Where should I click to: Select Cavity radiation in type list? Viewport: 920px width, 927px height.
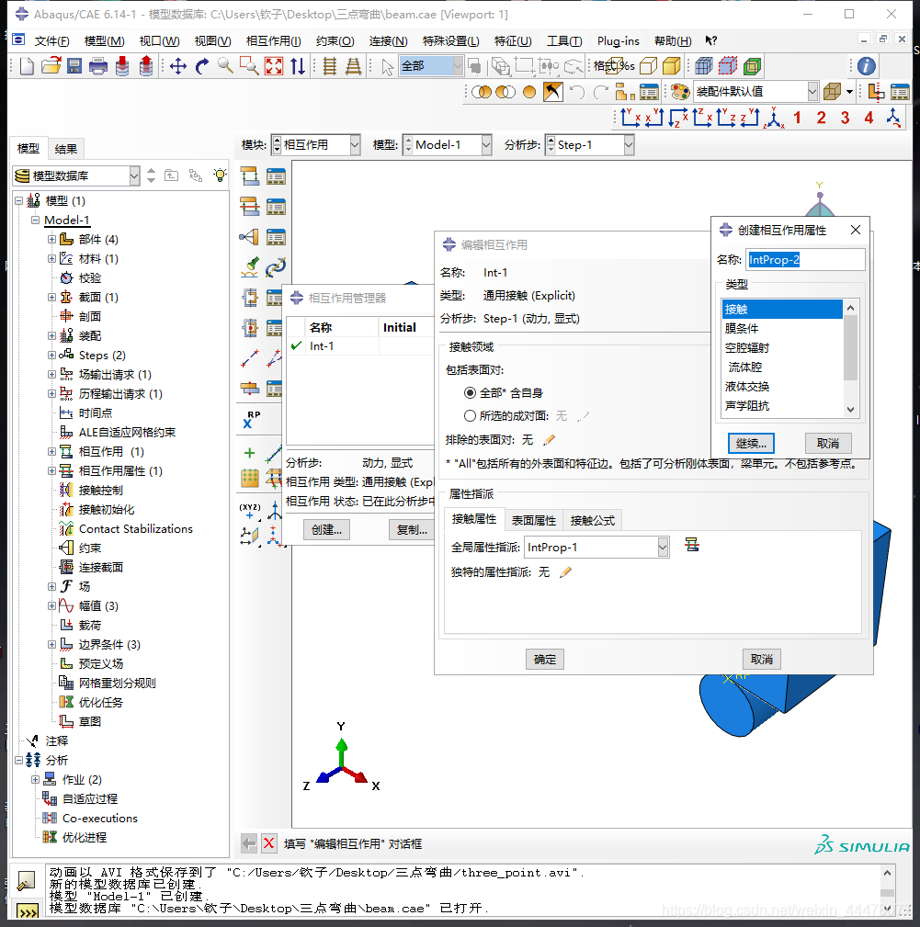(x=781, y=347)
